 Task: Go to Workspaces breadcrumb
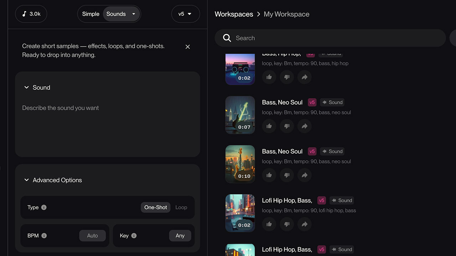coord(234,14)
